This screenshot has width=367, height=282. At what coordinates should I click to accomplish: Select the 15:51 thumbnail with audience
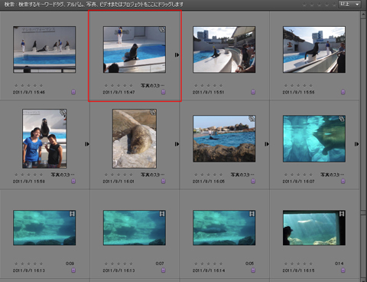point(224,50)
